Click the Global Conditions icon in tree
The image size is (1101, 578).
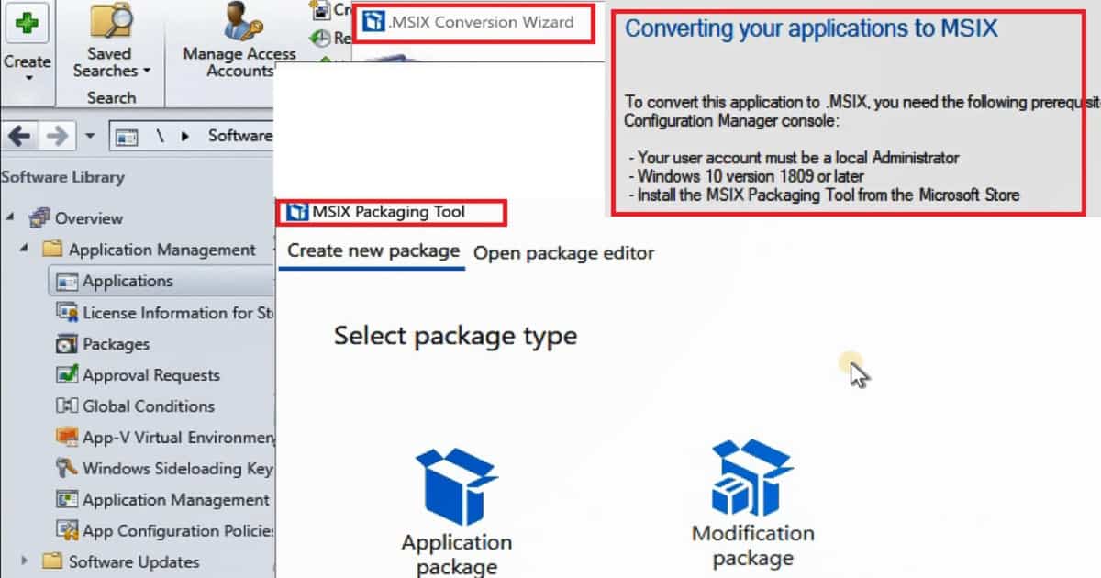68,406
